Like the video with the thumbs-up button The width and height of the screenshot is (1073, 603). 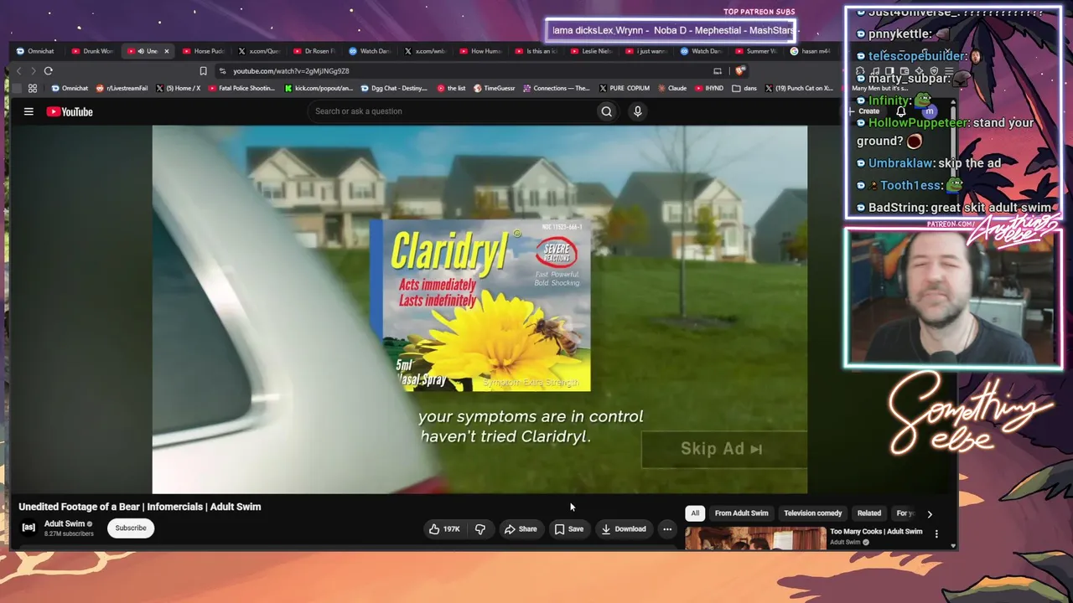click(x=444, y=529)
